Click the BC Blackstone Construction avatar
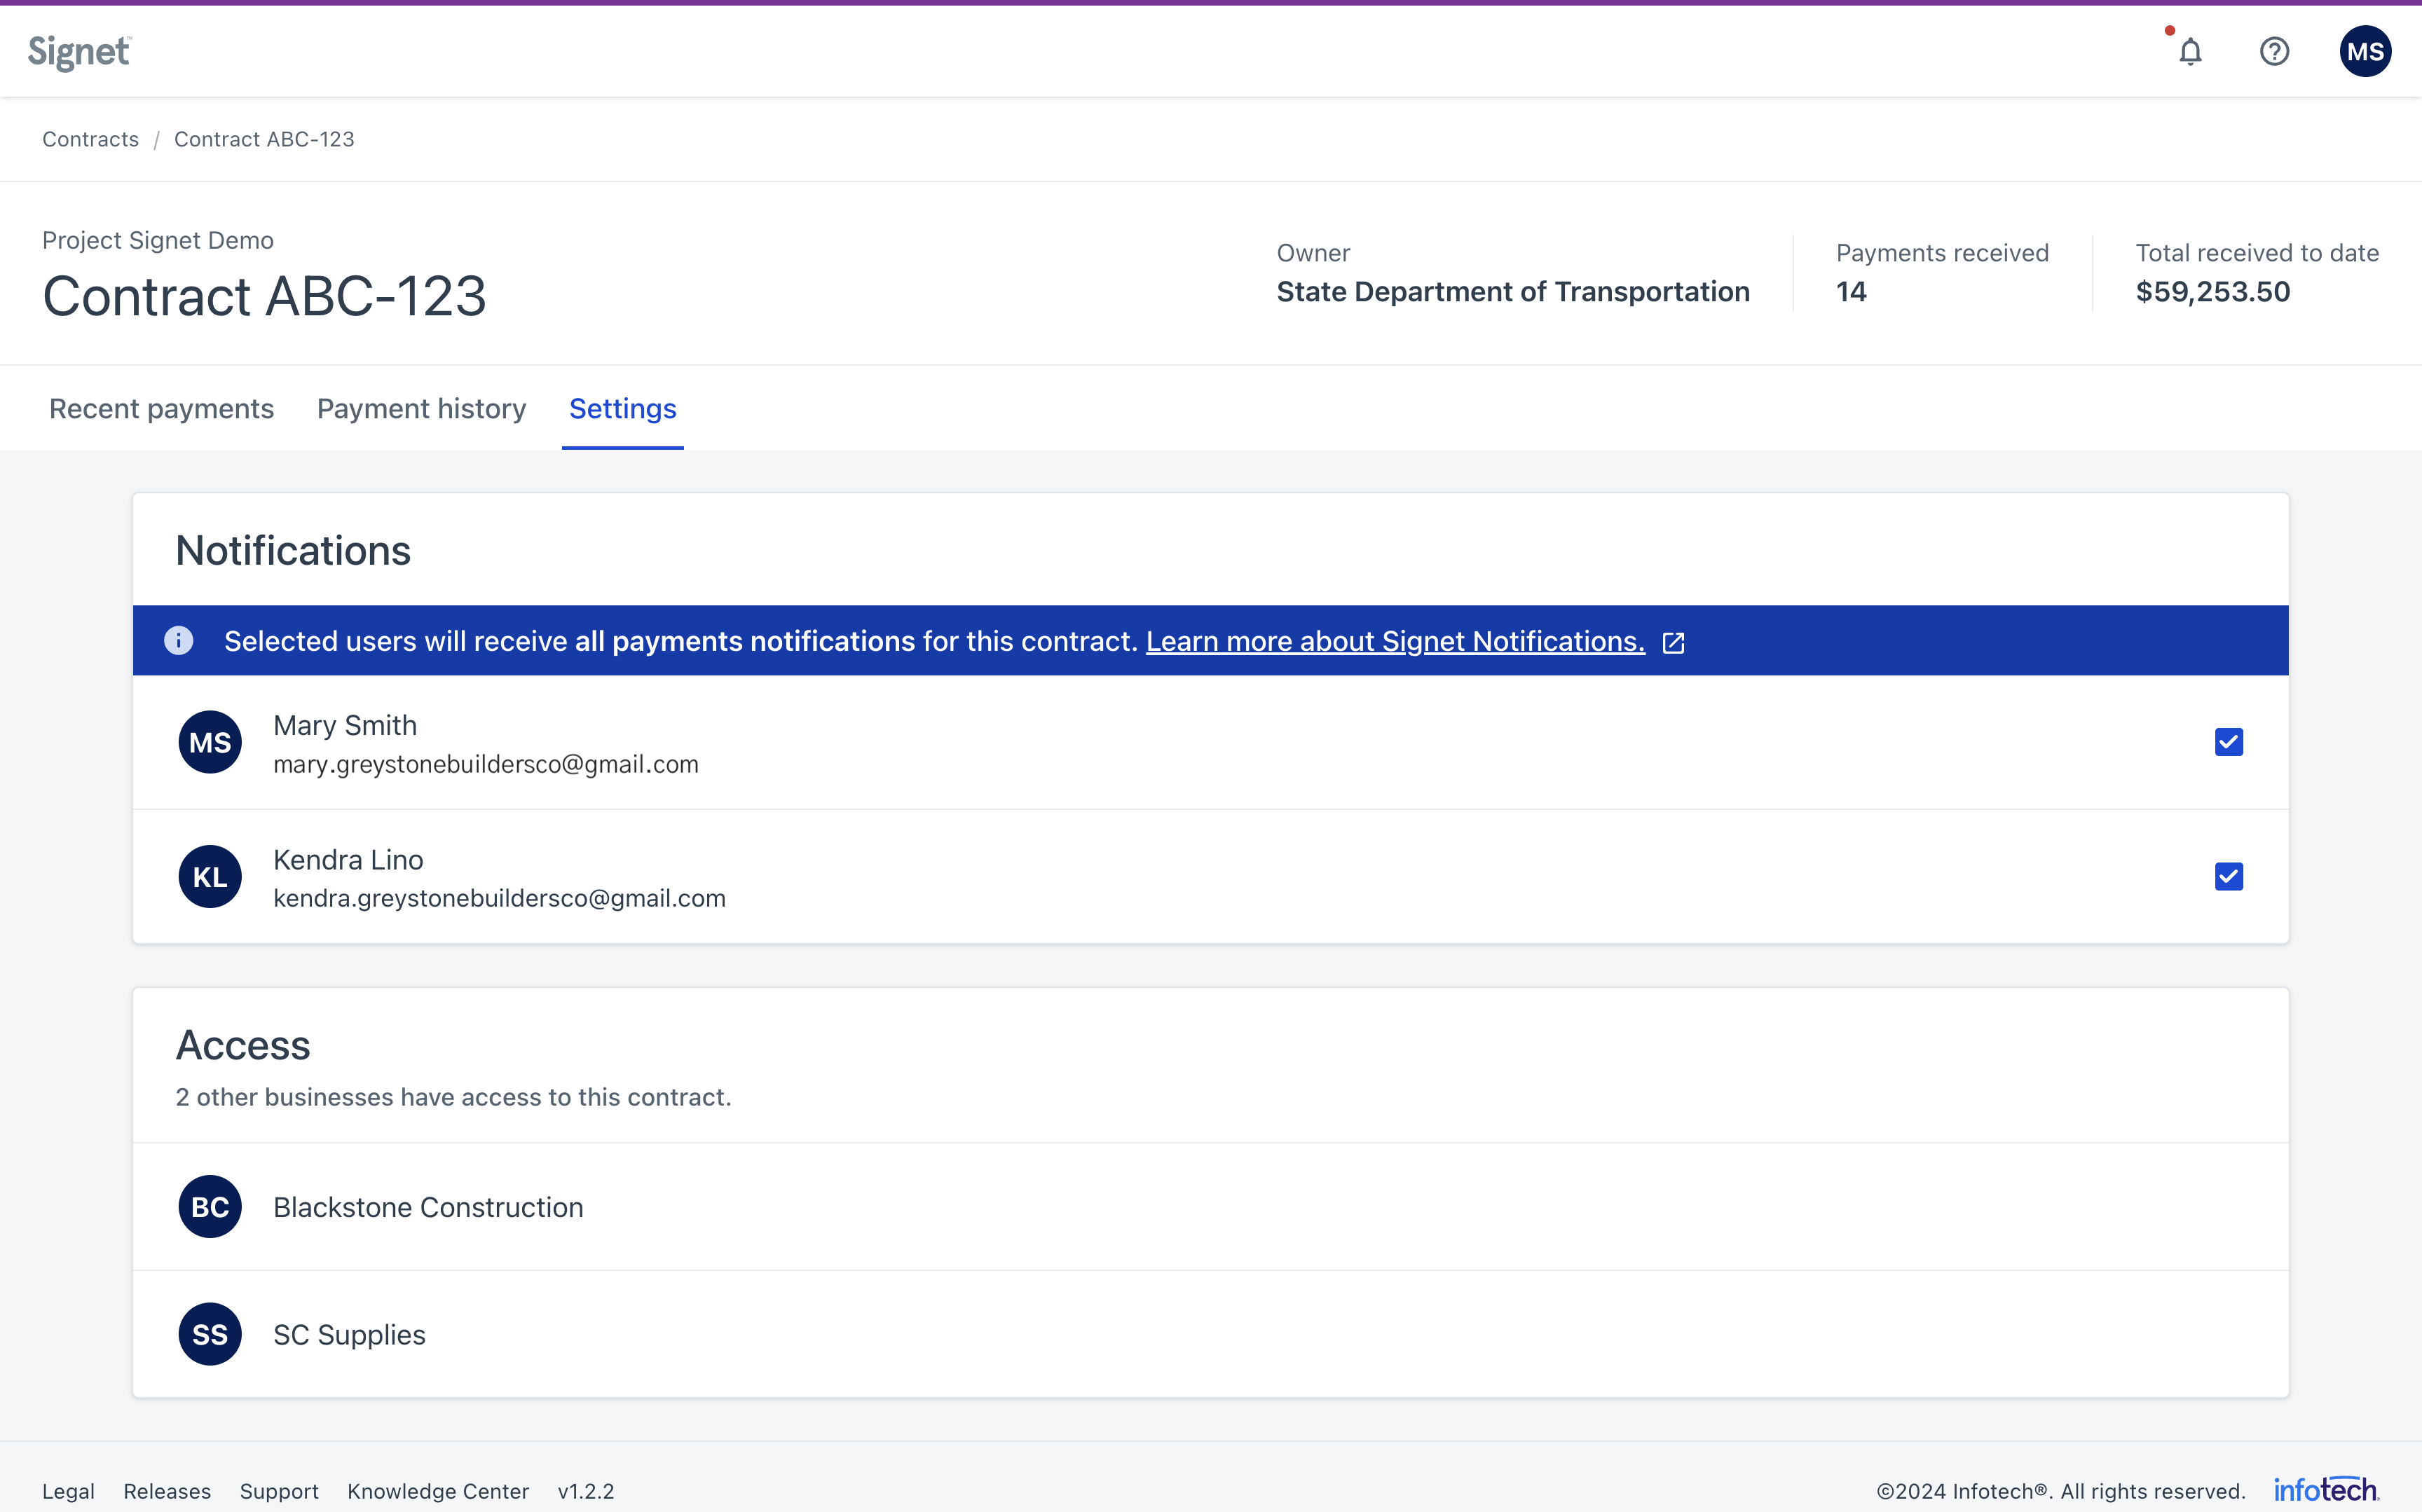The height and width of the screenshot is (1512, 2422). coord(210,1207)
